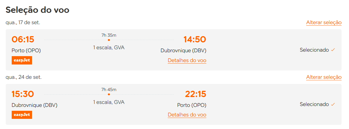Screen dimensions: 349x129
Task: Click the stopover dot on return route line
Action: pyautogui.click(x=109, y=94)
